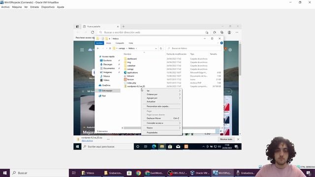Open the Ayuda menu in VirtualBox
The image size is (315, 177).
[x=61, y=7]
